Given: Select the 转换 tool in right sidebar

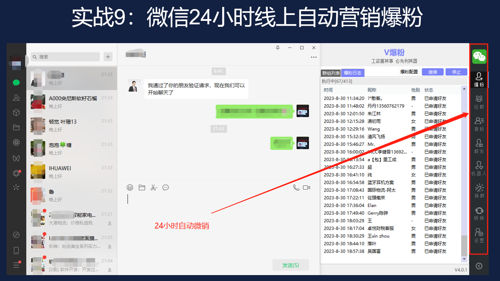Looking at the screenshot, I should pos(479,214).
